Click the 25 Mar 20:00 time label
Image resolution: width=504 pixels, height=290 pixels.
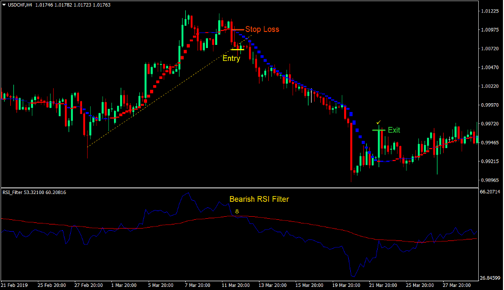[420, 285]
